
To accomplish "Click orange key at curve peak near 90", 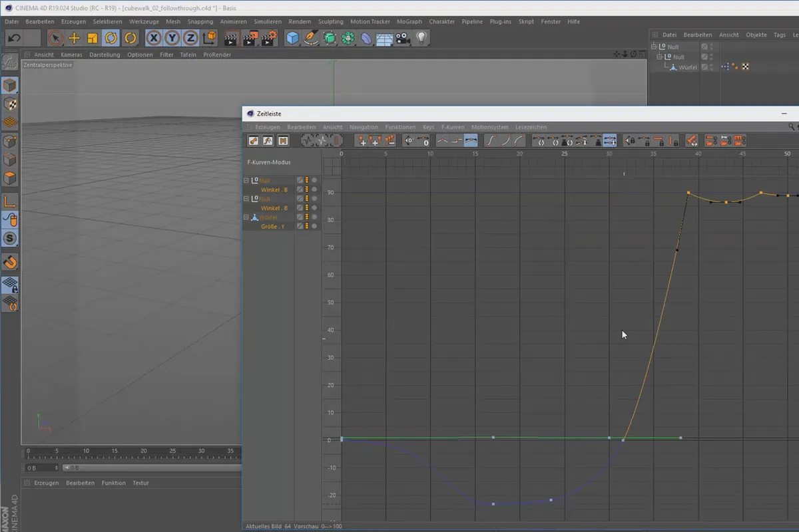I will (688, 193).
